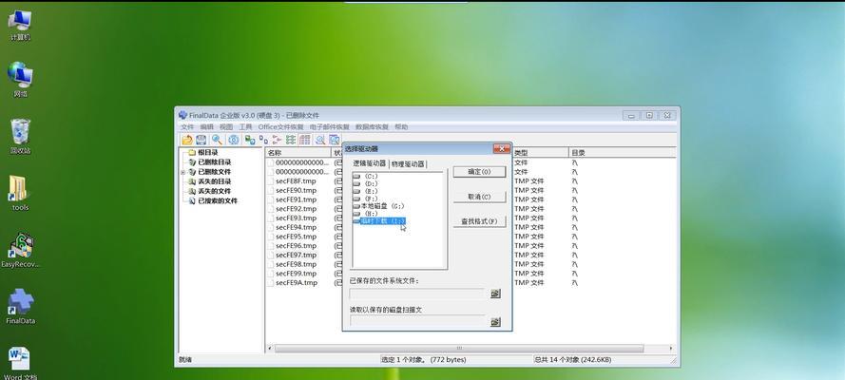Select 已搜索的文件 in the tree

[x=217, y=200]
